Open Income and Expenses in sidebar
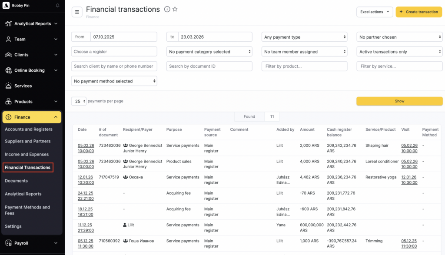 [x=27, y=154]
